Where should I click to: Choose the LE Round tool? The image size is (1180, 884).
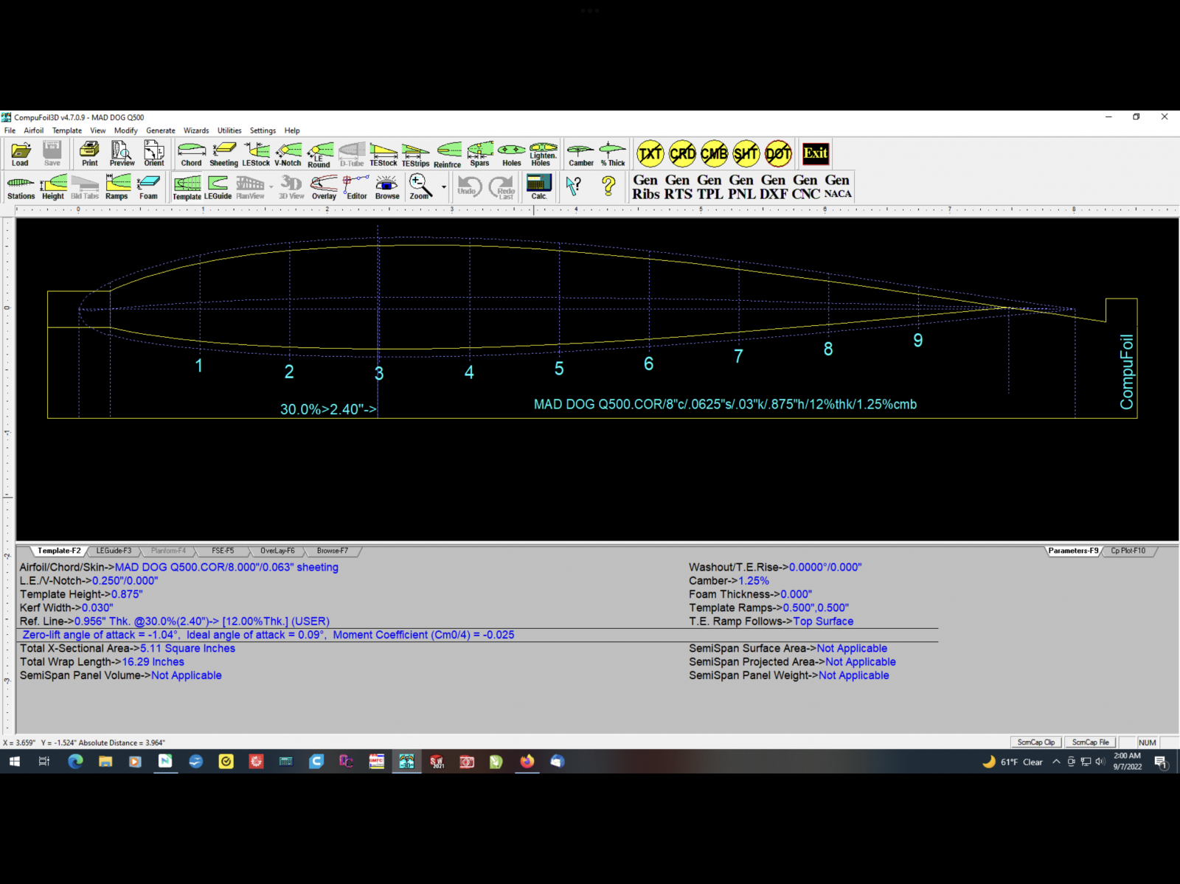319,154
